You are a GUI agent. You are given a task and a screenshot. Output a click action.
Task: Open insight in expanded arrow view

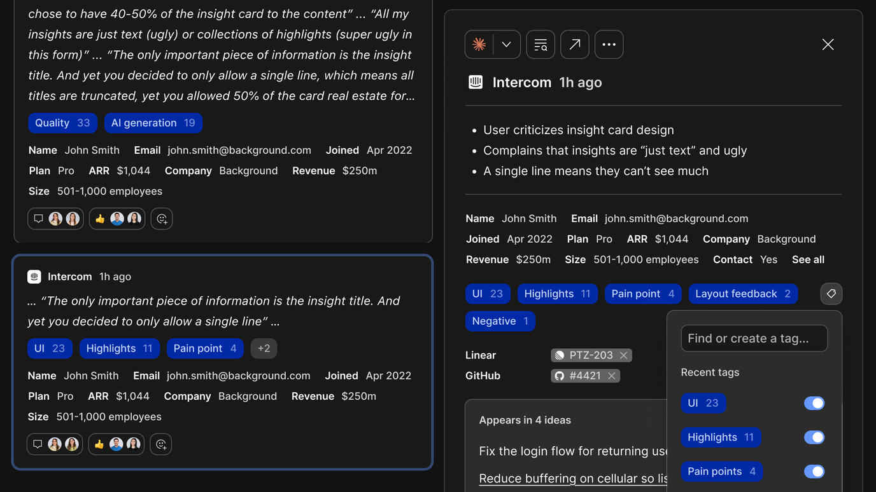575,44
